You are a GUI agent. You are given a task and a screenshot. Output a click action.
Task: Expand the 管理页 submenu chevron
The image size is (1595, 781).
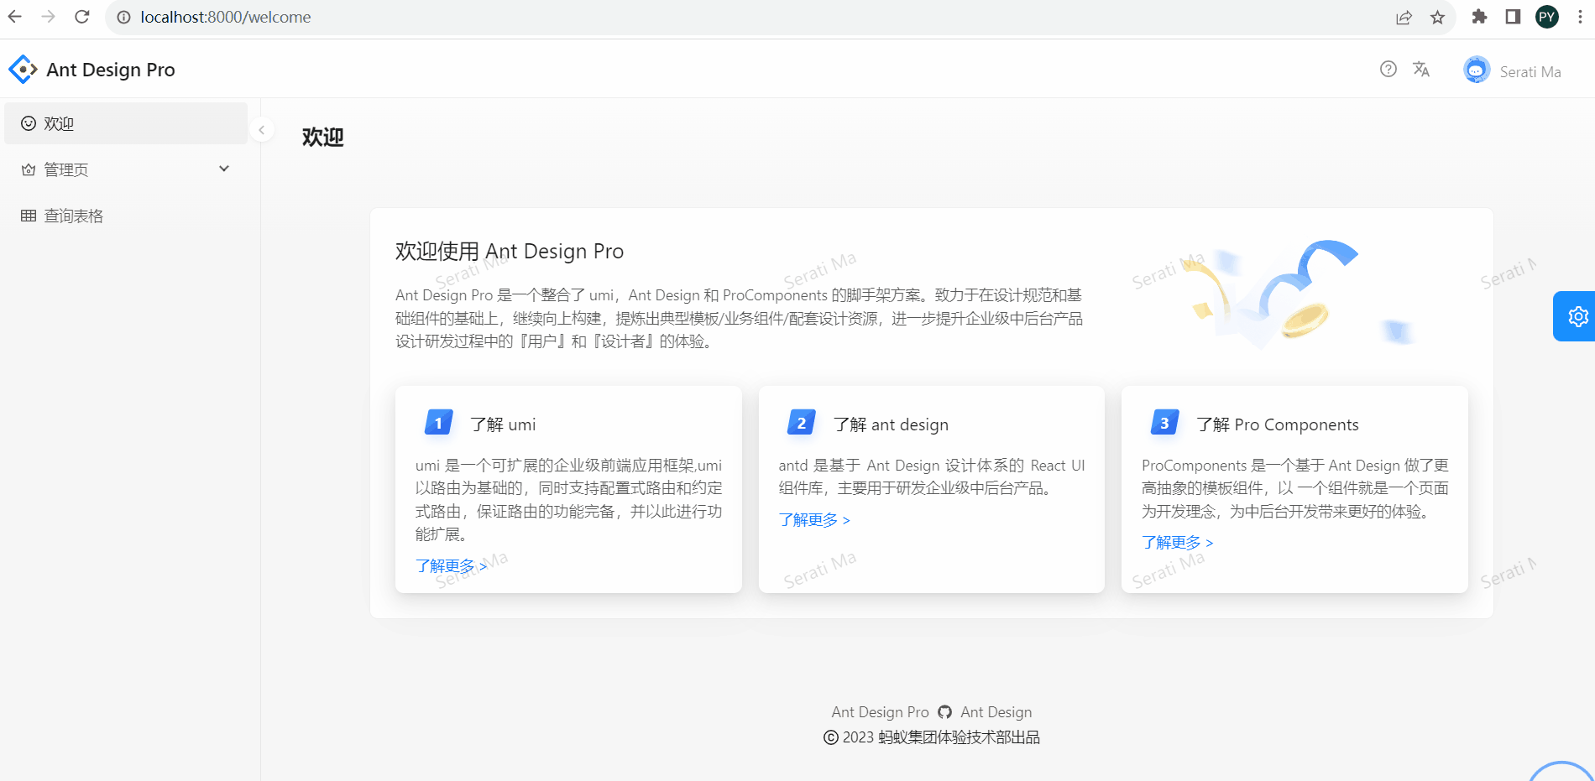(x=224, y=169)
